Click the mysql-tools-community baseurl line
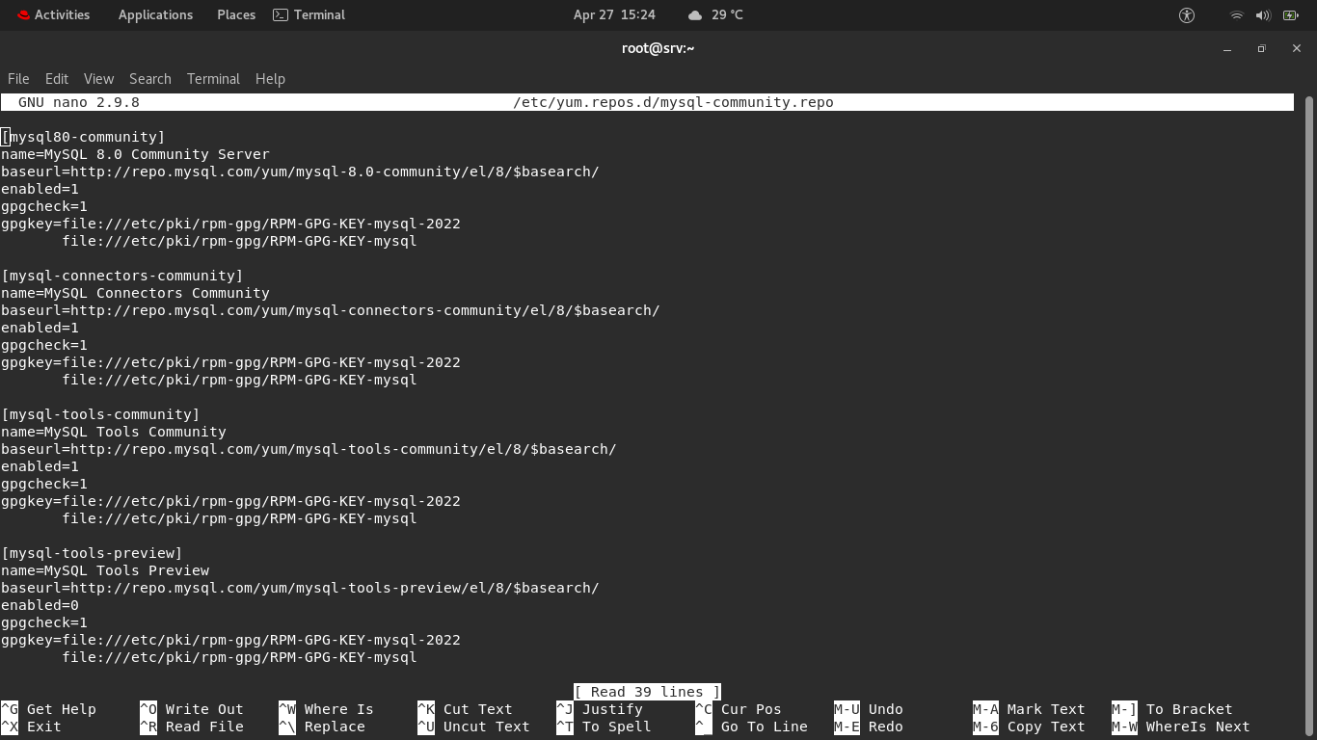 pos(309,449)
